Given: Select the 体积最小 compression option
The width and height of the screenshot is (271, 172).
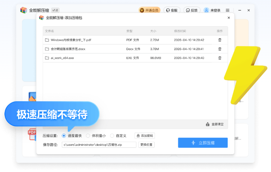Looking at the screenshot, I should click(x=96, y=136).
